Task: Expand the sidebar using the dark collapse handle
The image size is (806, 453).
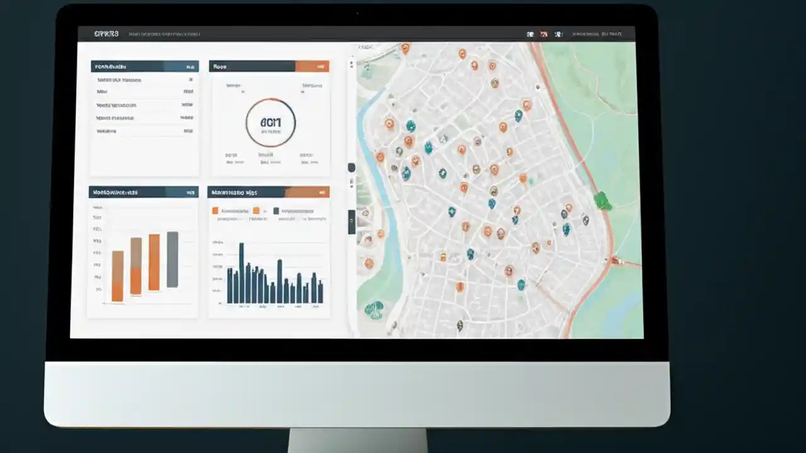Action: click(x=351, y=220)
